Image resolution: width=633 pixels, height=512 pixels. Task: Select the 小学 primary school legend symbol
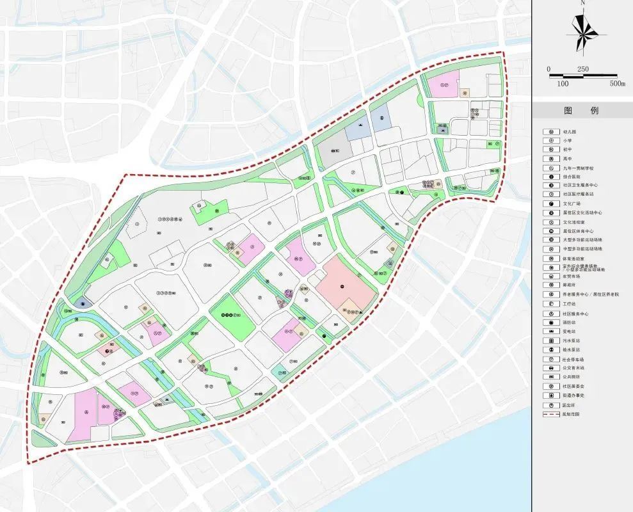tap(551, 141)
